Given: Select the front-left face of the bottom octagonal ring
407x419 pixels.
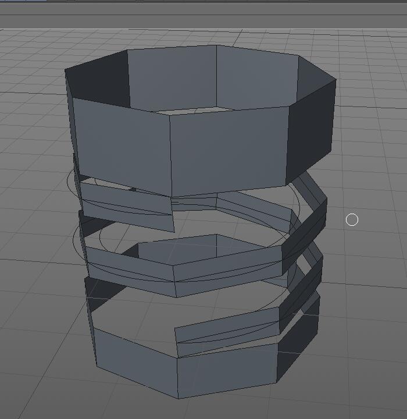Looking at the screenshot, I should (x=136, y=363).
